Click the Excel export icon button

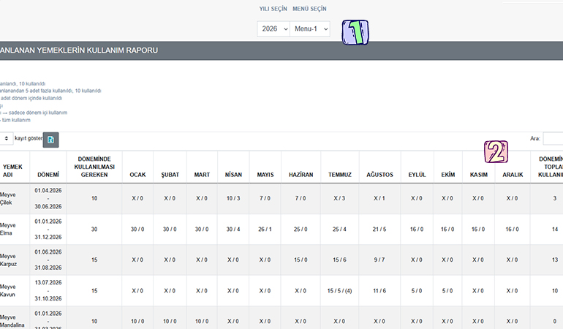click(50, 140)
